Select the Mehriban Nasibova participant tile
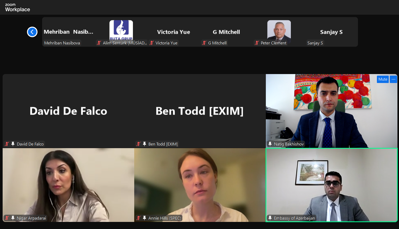Viewport: 399px width, 229px height. point(68,32)
